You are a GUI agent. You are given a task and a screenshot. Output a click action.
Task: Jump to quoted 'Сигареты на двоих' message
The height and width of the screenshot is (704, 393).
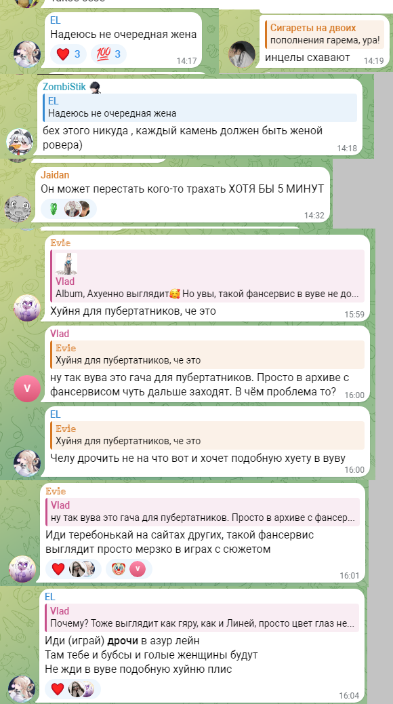click(x=325, y=34)
